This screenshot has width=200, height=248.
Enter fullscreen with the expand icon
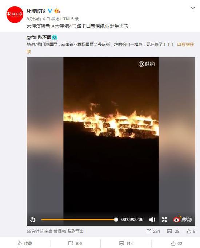(164, 220)
